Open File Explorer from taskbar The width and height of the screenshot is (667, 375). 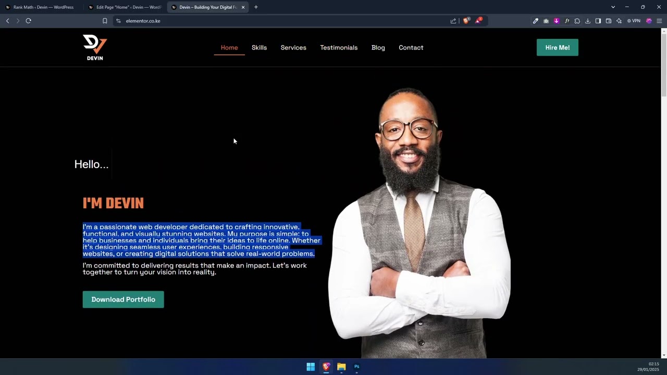341,367
